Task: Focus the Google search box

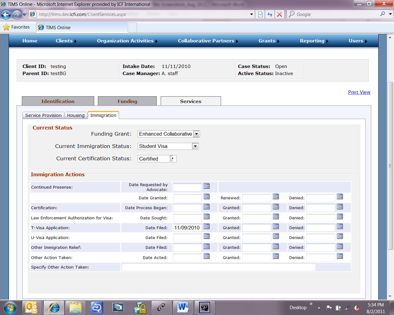Action: click(x=337, y=14)
